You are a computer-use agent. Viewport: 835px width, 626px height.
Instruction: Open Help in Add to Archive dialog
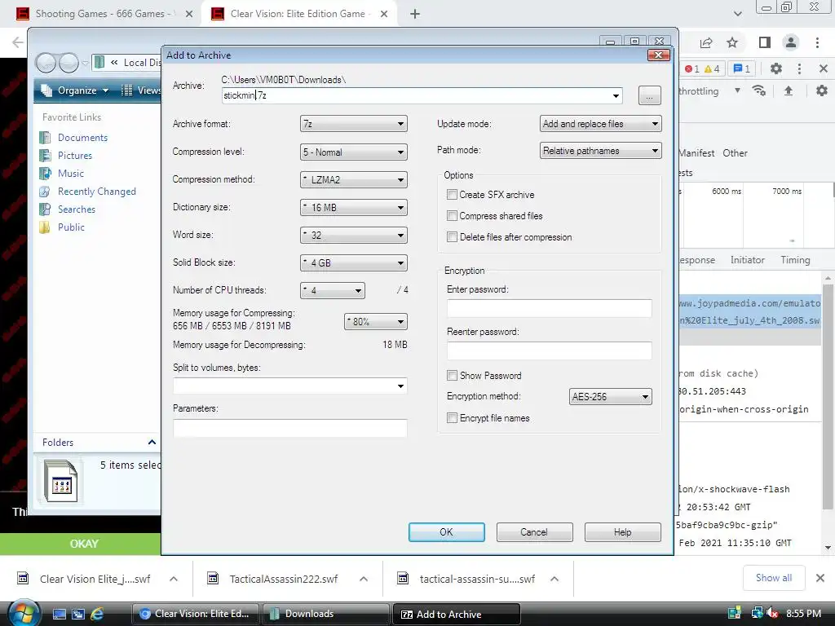[622, 532]
